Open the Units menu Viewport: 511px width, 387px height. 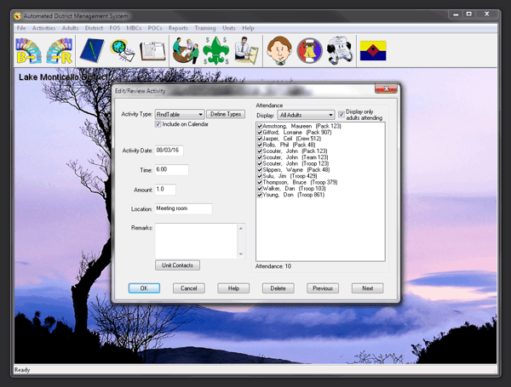pyautogui.click(x=229, y=28)
